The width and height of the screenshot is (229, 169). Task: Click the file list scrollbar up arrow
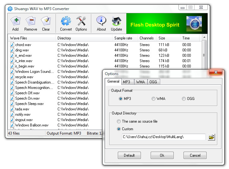pyautogui.click(x=204, y=38)
